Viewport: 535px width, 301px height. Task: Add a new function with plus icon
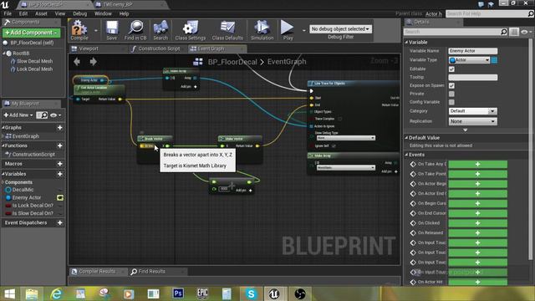60,145
